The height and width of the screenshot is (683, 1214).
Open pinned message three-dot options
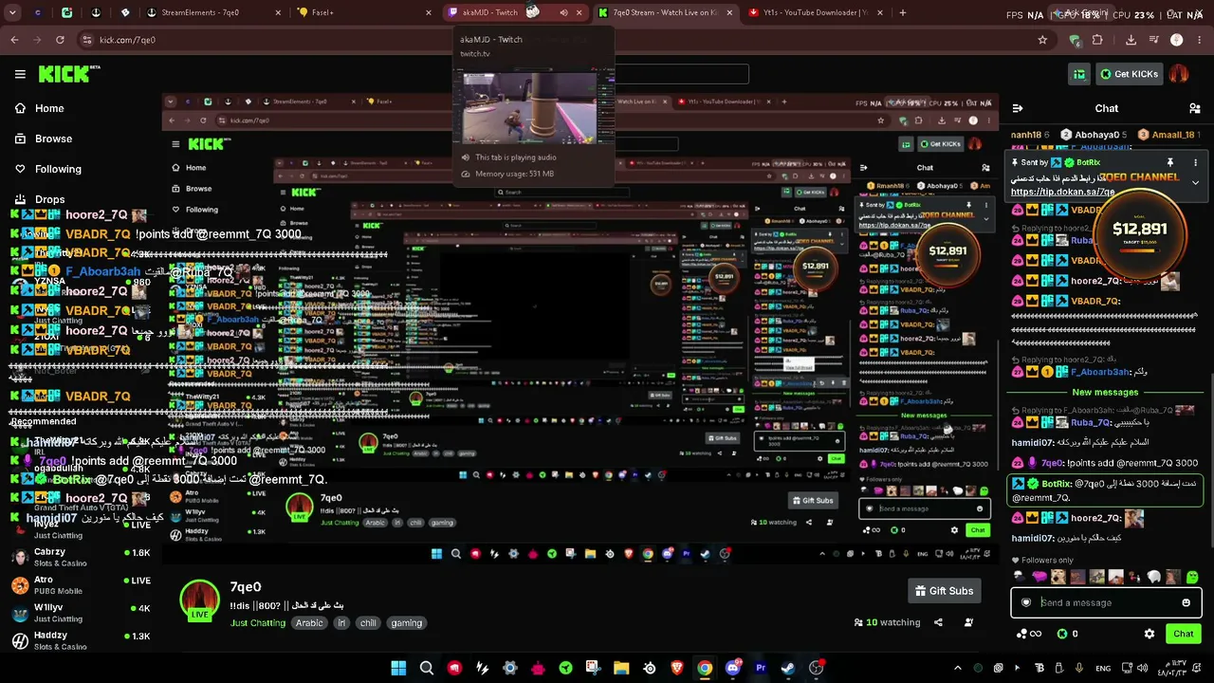[1195, 162]
